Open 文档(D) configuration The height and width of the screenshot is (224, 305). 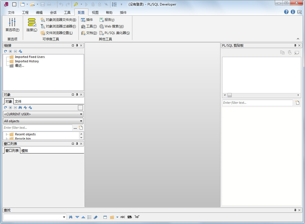point(89,33)
